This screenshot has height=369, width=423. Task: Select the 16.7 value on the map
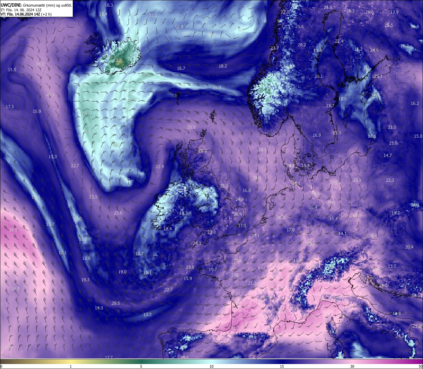click(x=181, y=69)
